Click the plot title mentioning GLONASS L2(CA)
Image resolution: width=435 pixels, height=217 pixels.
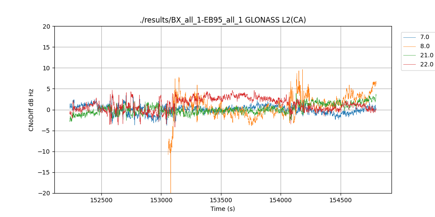[223, 20]
